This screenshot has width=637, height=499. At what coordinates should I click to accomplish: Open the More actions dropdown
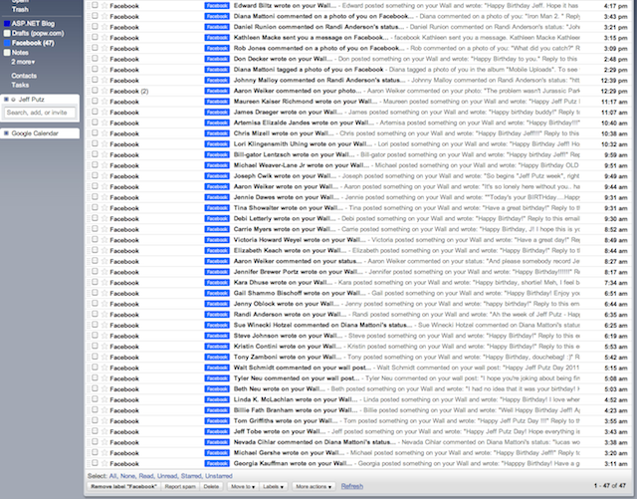point(314,486)
